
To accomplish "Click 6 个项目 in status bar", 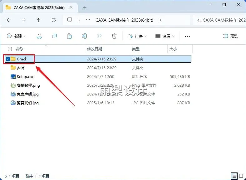I will 12,176.
